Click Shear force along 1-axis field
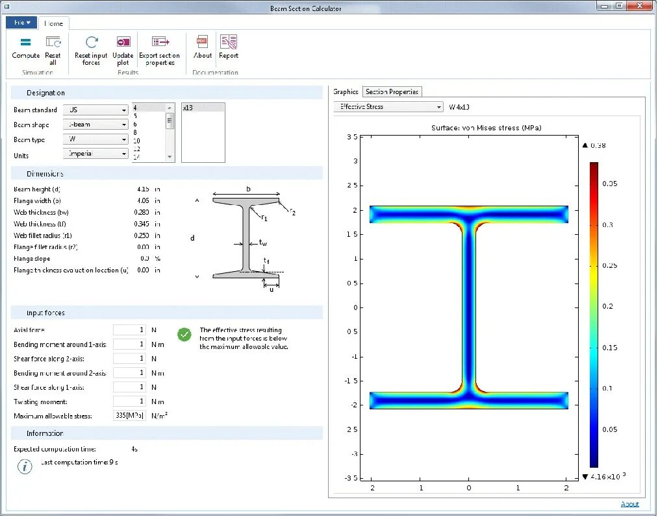The image size is (658, 517). point(129,387)
